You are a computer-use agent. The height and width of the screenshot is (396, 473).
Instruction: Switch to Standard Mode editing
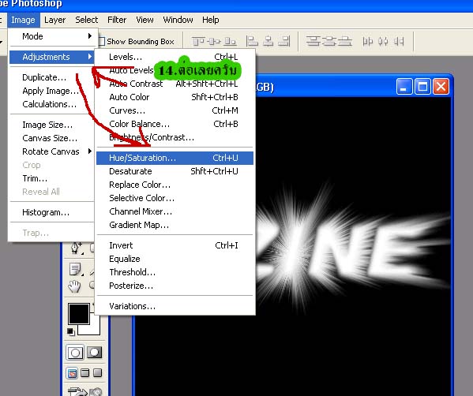click(x=75, y=353)
